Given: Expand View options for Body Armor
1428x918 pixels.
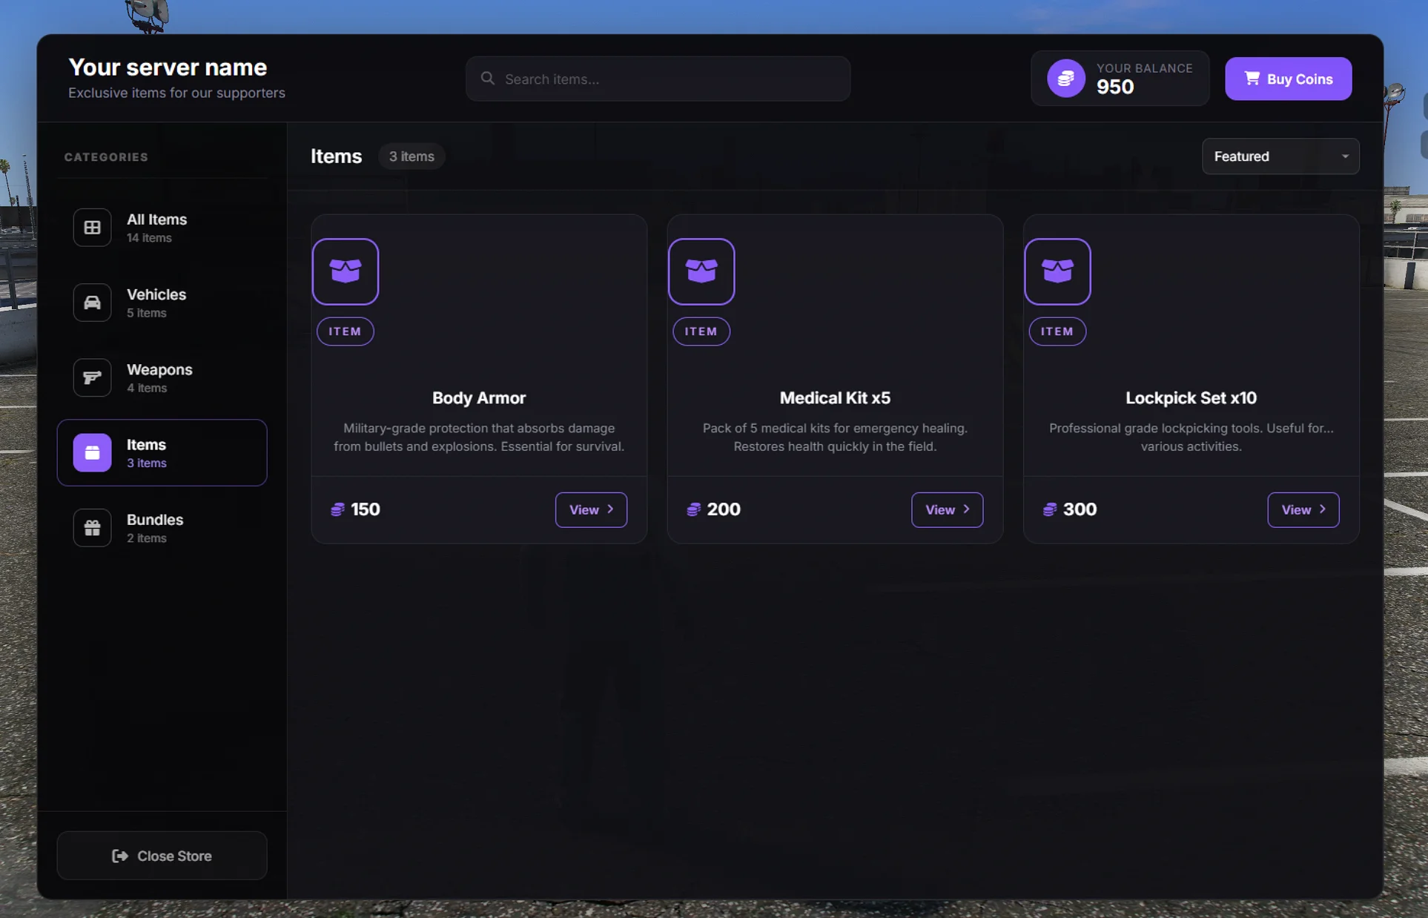Looking at the screenshot, I should click(590, 509).
